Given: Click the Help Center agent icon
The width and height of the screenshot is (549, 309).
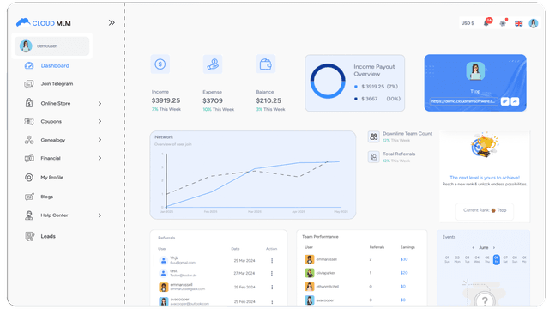Looking at the screenshot, I should point(29,215).
